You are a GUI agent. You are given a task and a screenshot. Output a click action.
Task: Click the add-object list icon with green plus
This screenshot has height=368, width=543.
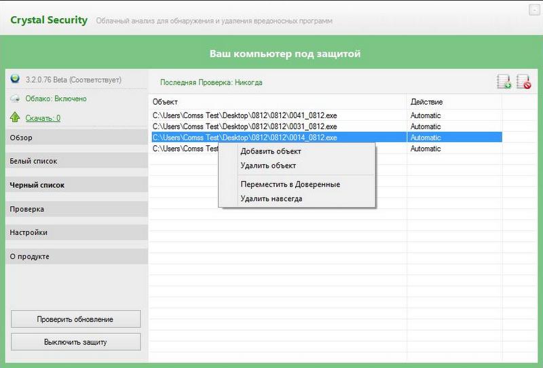(x=504, y=81)
